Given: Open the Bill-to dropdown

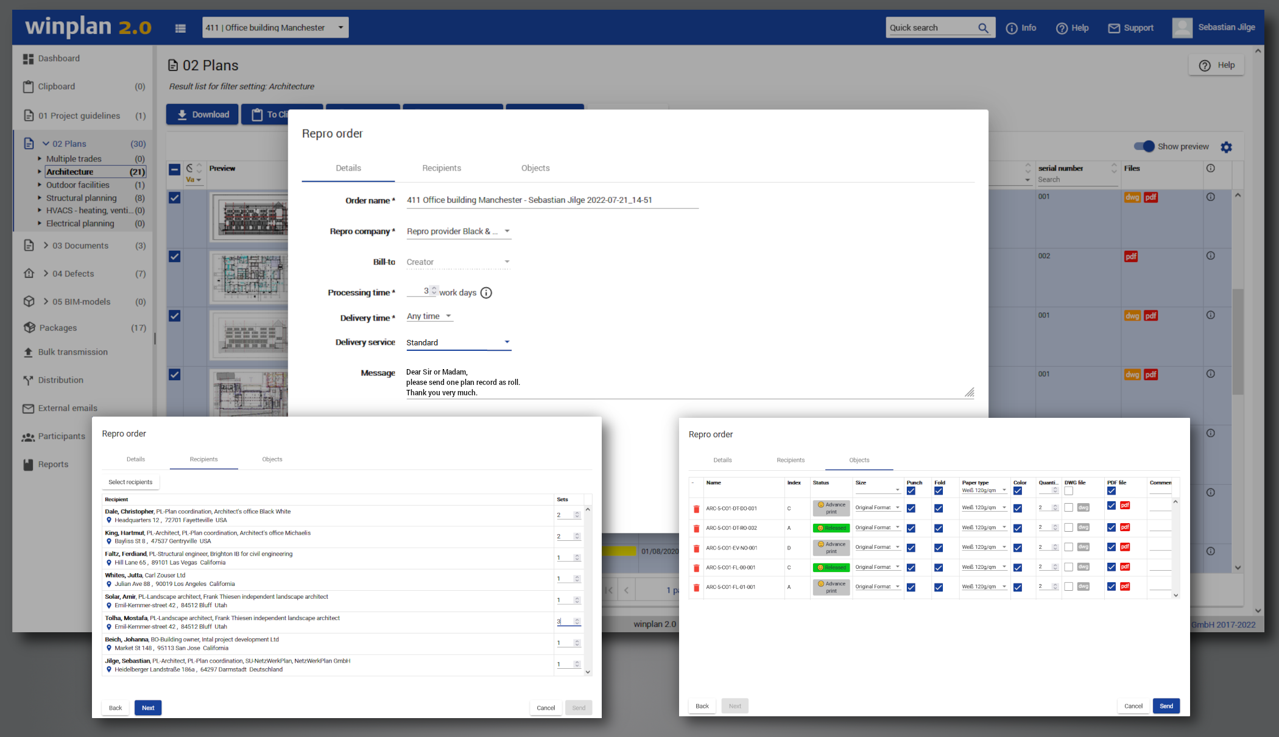Looking at the screenshot, I should tap(459, 262).
